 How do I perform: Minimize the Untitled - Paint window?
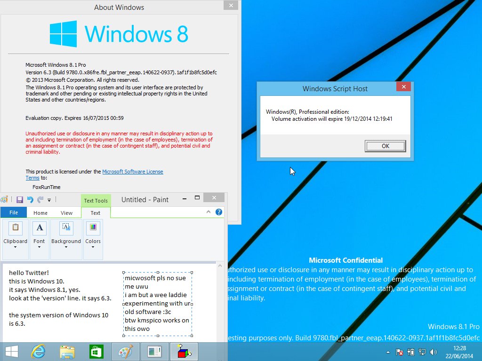pos(185,199)
